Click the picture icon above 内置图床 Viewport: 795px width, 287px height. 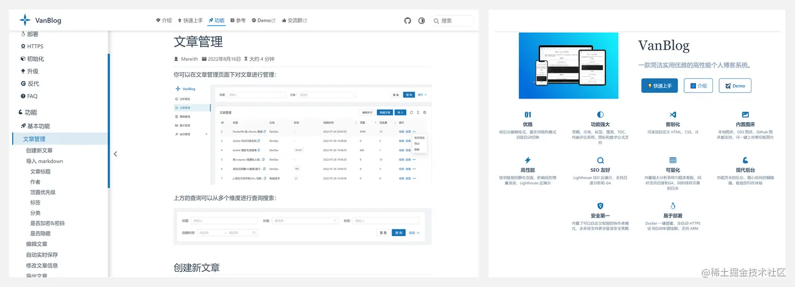(745, 114)
